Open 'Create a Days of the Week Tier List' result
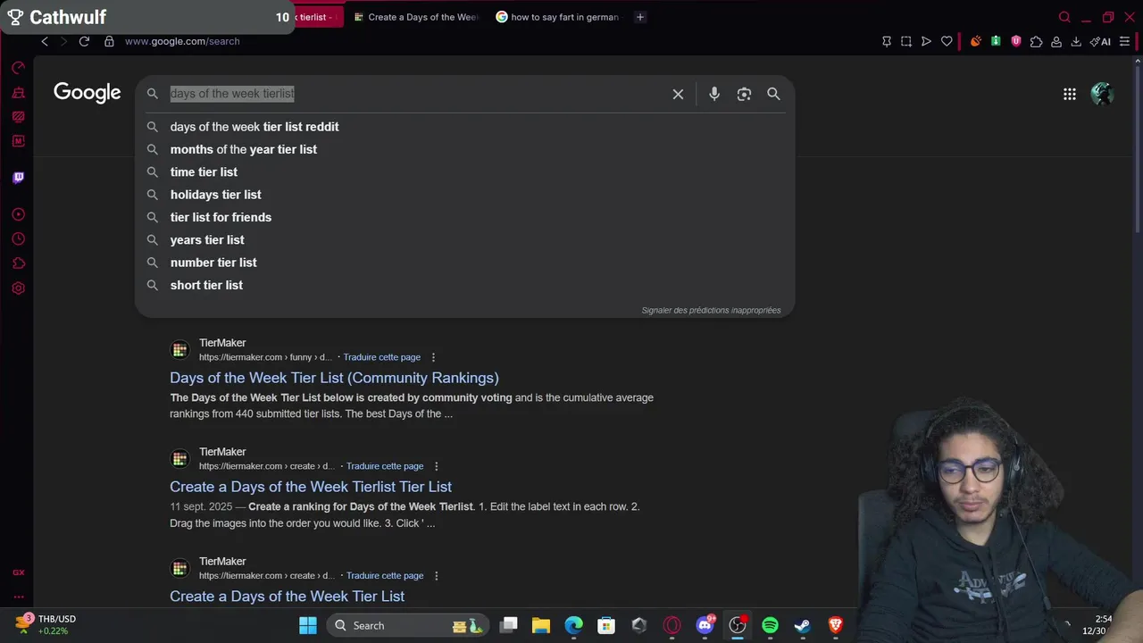The height and width of the screenshot is (643, 1143). click(x=287, y=596)
